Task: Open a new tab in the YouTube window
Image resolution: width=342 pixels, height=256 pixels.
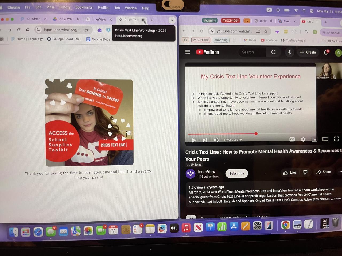Action: click(325, 22)
